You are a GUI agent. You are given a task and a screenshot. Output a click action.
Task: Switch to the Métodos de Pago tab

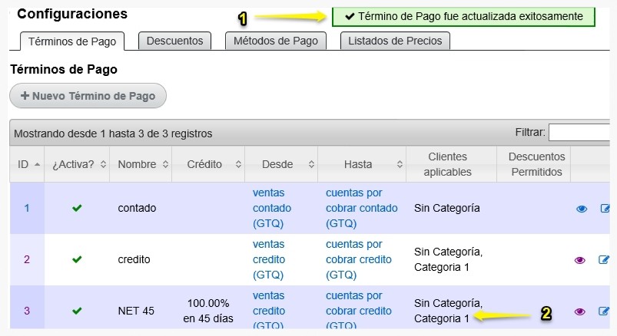(275, 41)
